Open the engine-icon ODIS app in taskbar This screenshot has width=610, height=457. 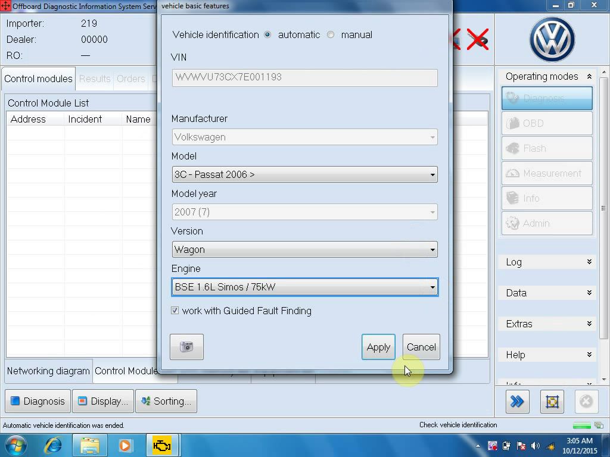[x=162, y=445]
